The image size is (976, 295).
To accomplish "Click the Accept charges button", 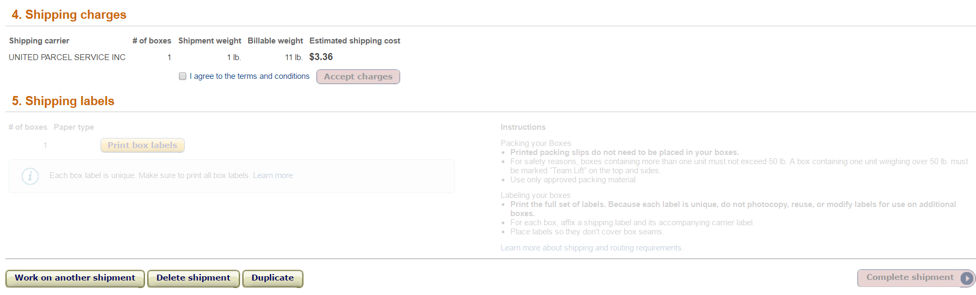I will tap(358, 77).
